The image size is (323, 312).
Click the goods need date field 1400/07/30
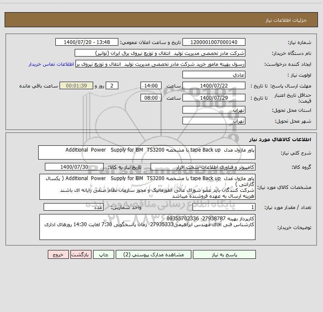point(74,167)
